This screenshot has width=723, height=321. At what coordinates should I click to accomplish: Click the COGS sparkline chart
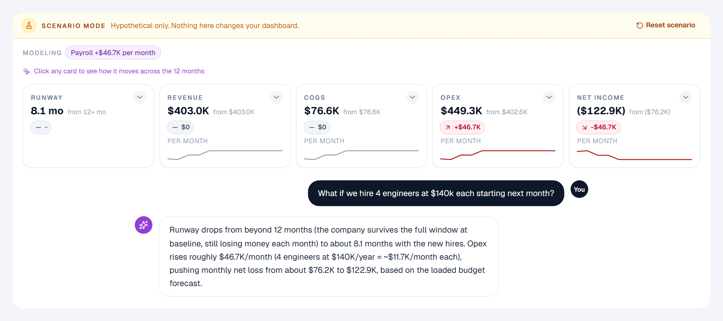(x=361, y=155)
